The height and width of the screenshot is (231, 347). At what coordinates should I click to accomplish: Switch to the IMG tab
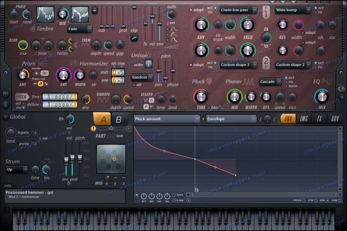pos(304,119)
